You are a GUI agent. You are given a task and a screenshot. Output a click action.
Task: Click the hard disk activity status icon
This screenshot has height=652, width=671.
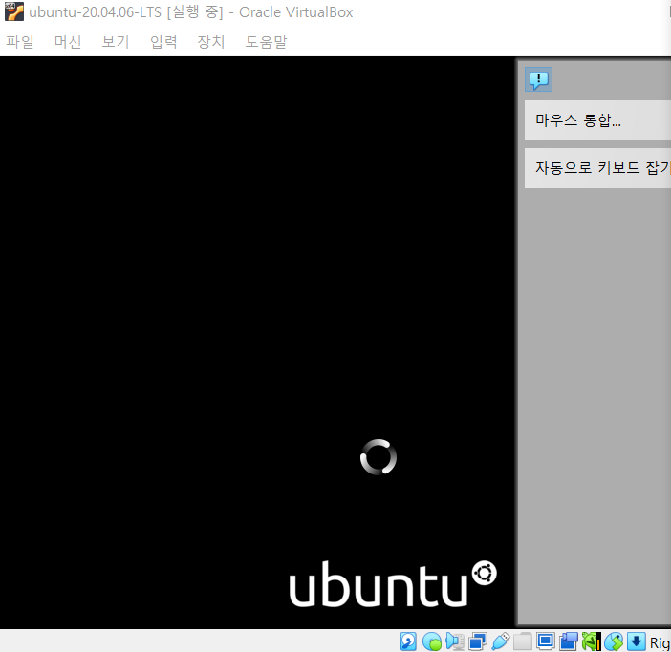point(408,641)
